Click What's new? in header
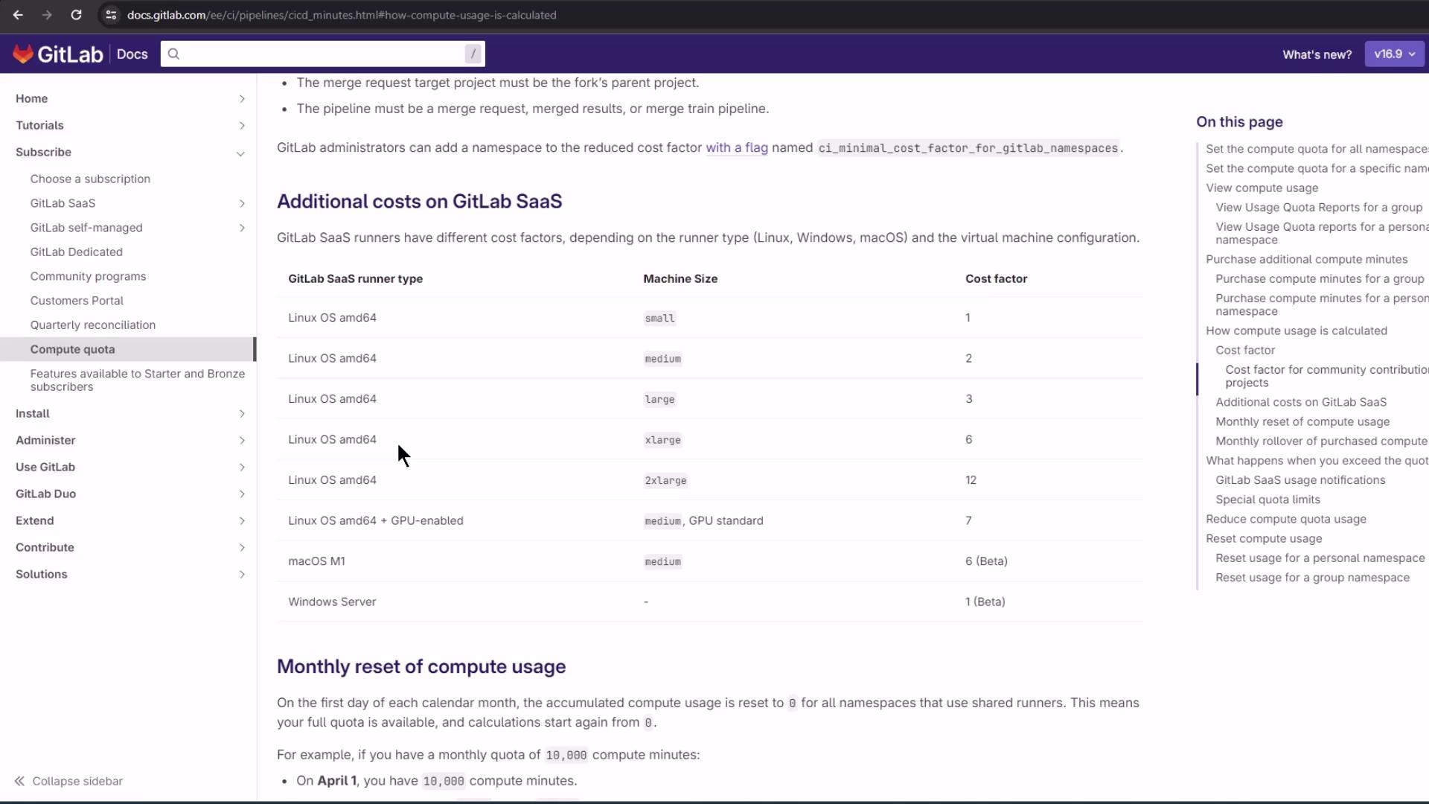The image size is (1429, 804). (1317, 54)
